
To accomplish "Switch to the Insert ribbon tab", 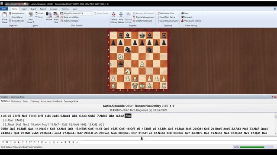I will point(24,9).
